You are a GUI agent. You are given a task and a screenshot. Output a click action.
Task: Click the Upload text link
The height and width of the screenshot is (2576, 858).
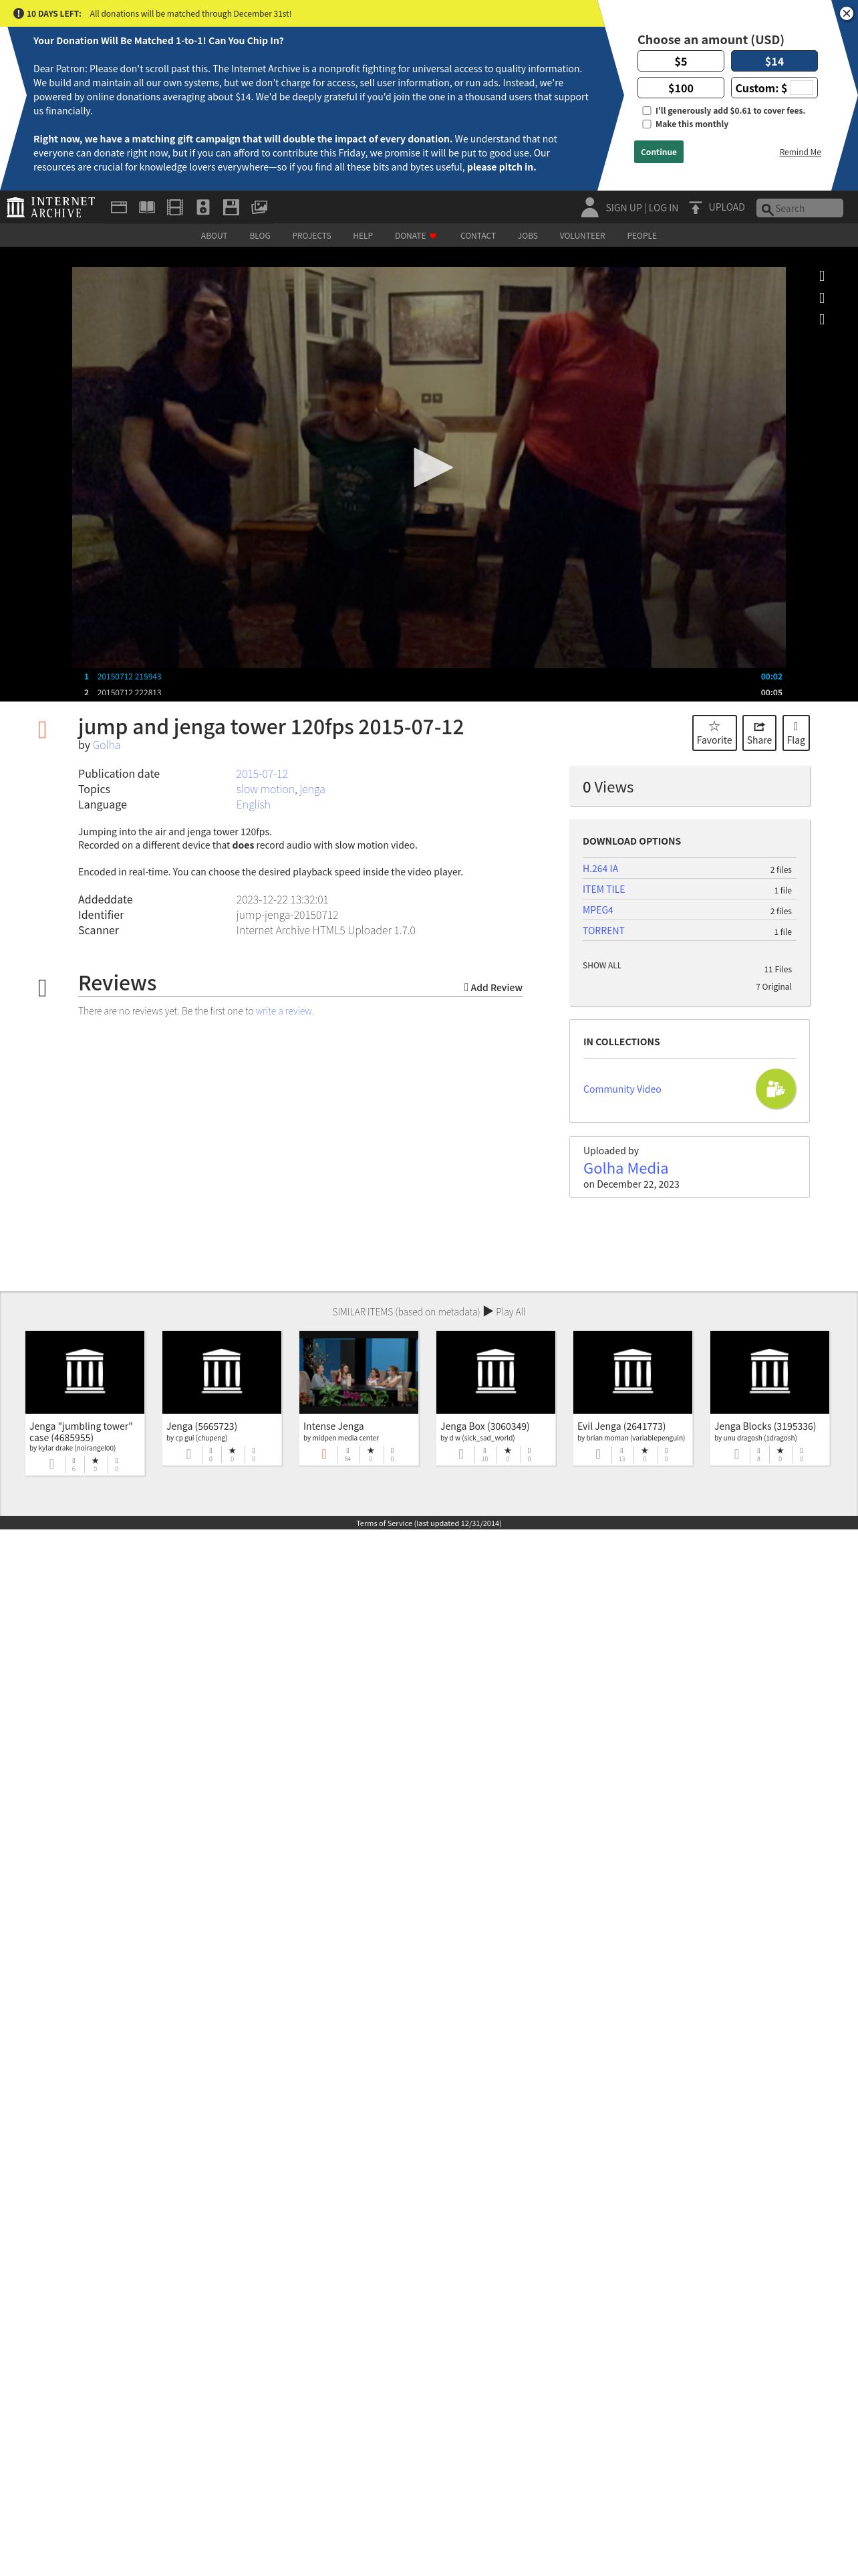[726, 207]
